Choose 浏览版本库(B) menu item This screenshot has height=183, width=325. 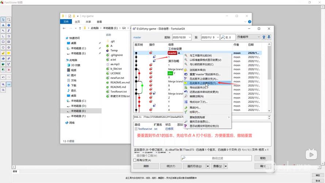[207, 70]
